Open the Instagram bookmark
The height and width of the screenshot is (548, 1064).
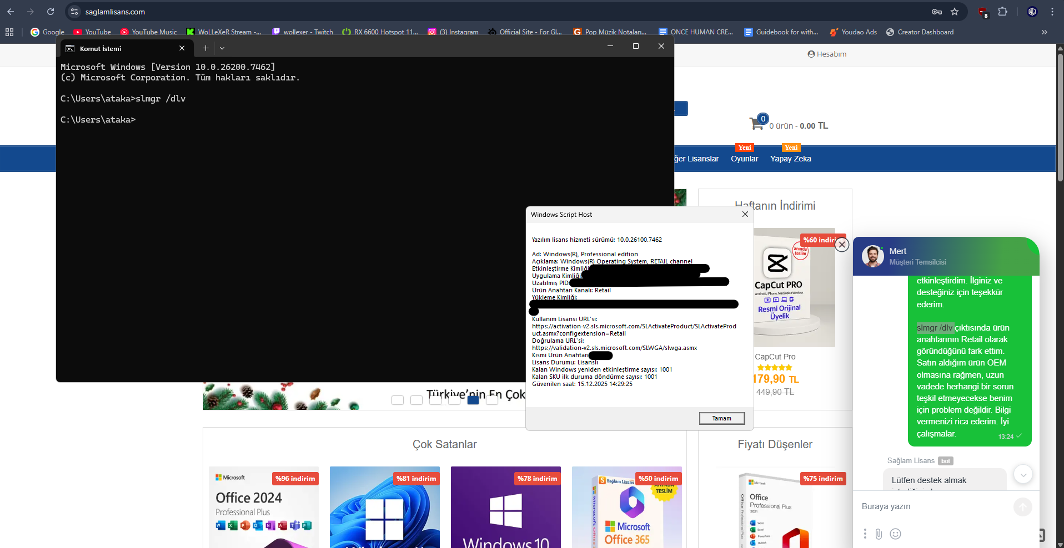pyautogui.click(x=453, y=32)
